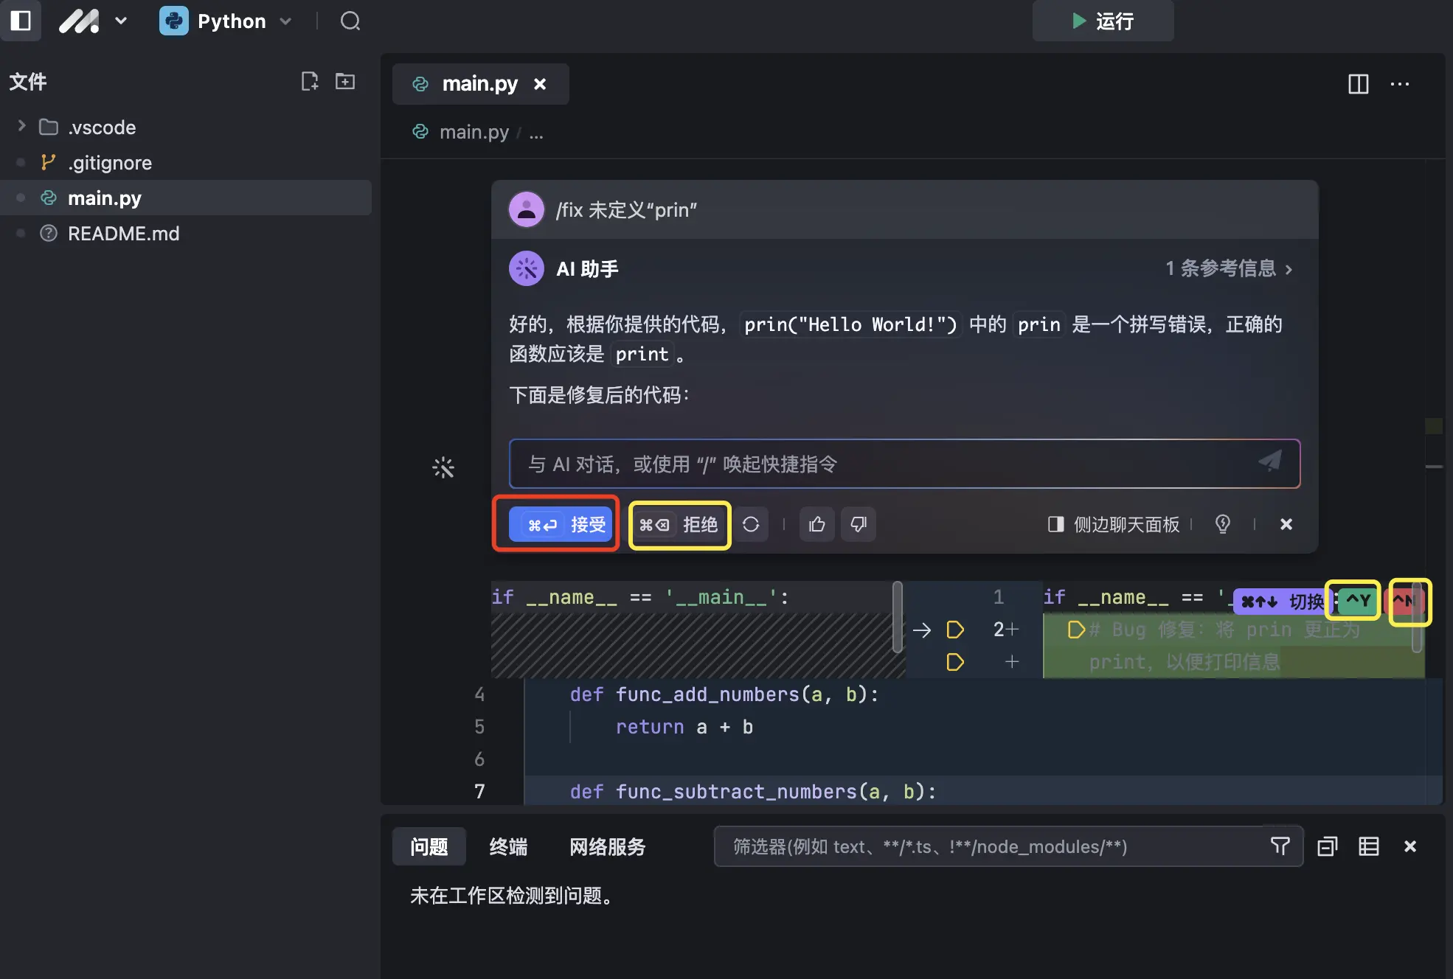Screen dimensions: 1453x979
Task: Click the user avatar beside /fix prompt
Action: click(x=527, y=210)
